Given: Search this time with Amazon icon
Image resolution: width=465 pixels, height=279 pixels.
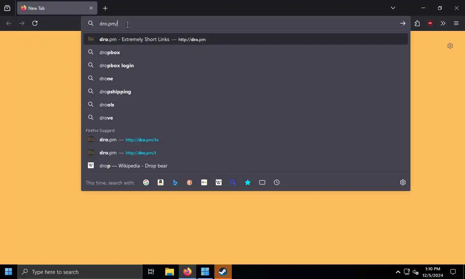Looking at the screenshot, I should [x=161, y=182].
